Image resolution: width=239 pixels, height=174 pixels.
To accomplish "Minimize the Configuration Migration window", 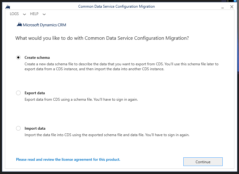I will point(222,6).
